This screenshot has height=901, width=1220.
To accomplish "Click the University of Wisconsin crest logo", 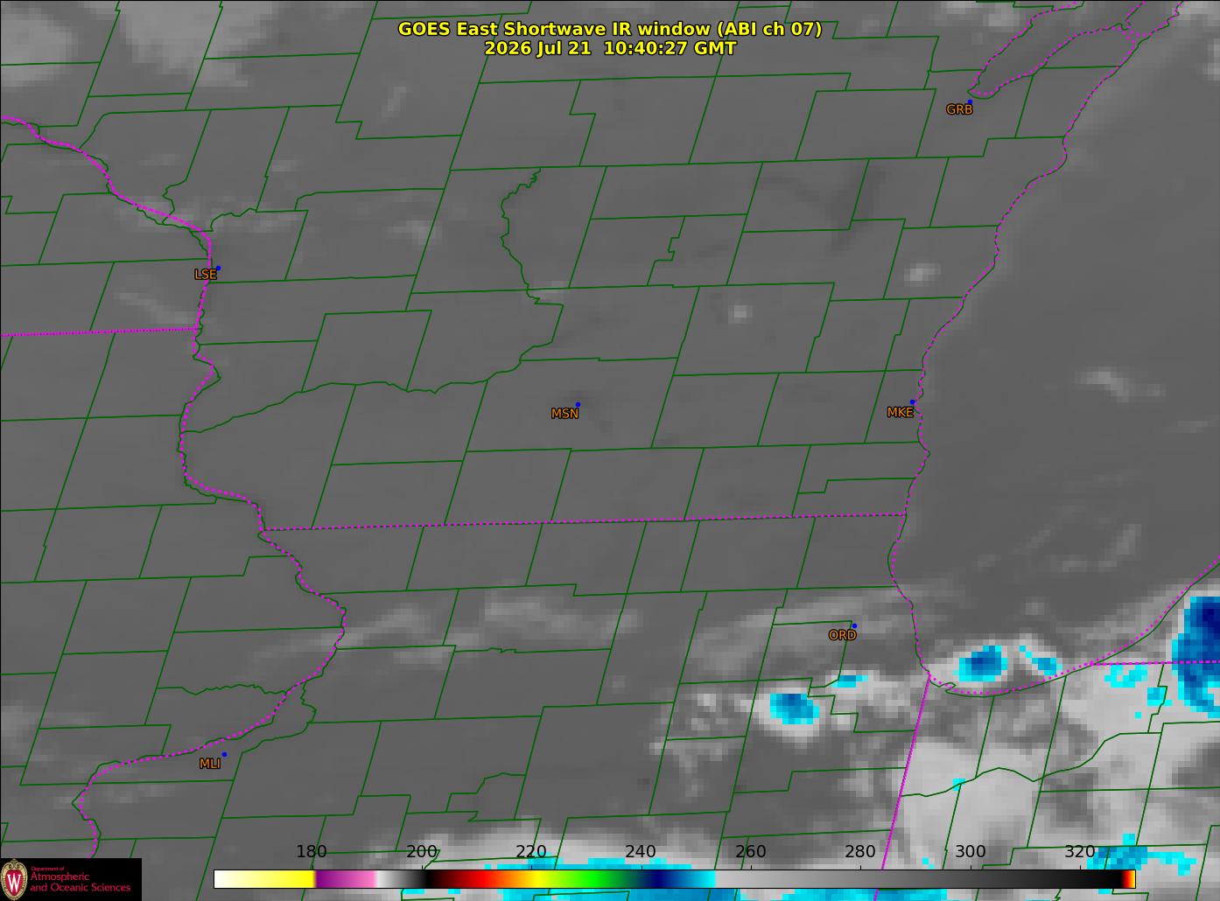I will coord(14,879).
